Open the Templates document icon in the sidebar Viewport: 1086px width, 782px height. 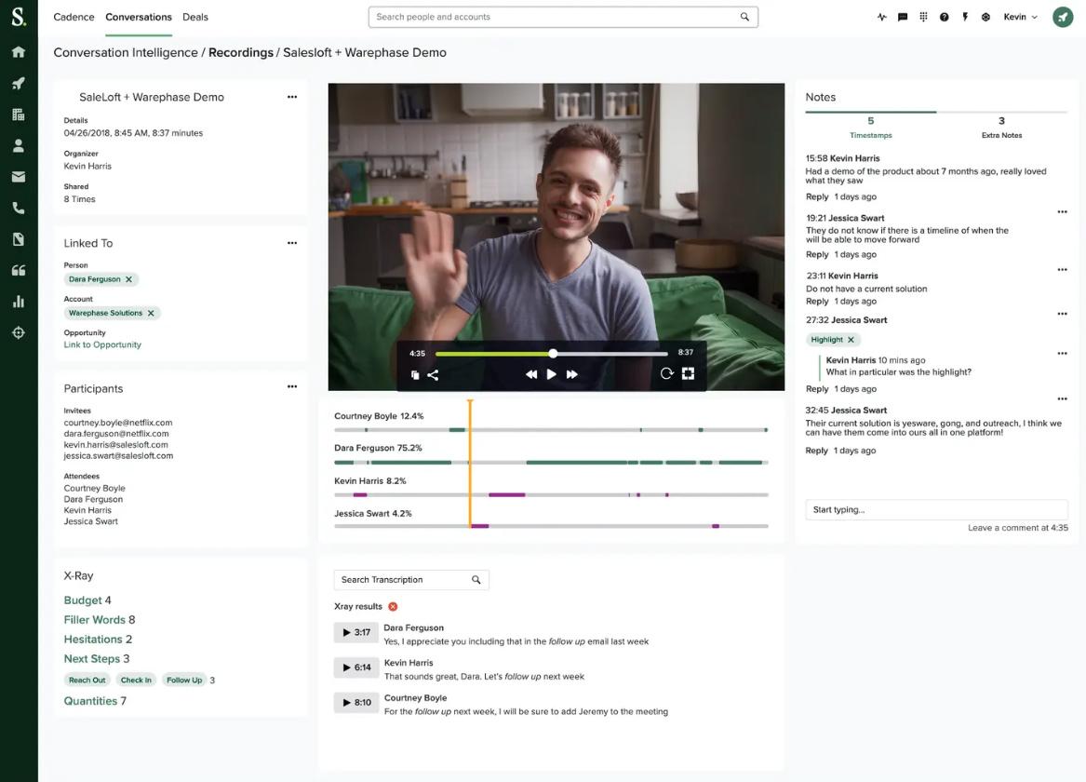coord(19,239)
